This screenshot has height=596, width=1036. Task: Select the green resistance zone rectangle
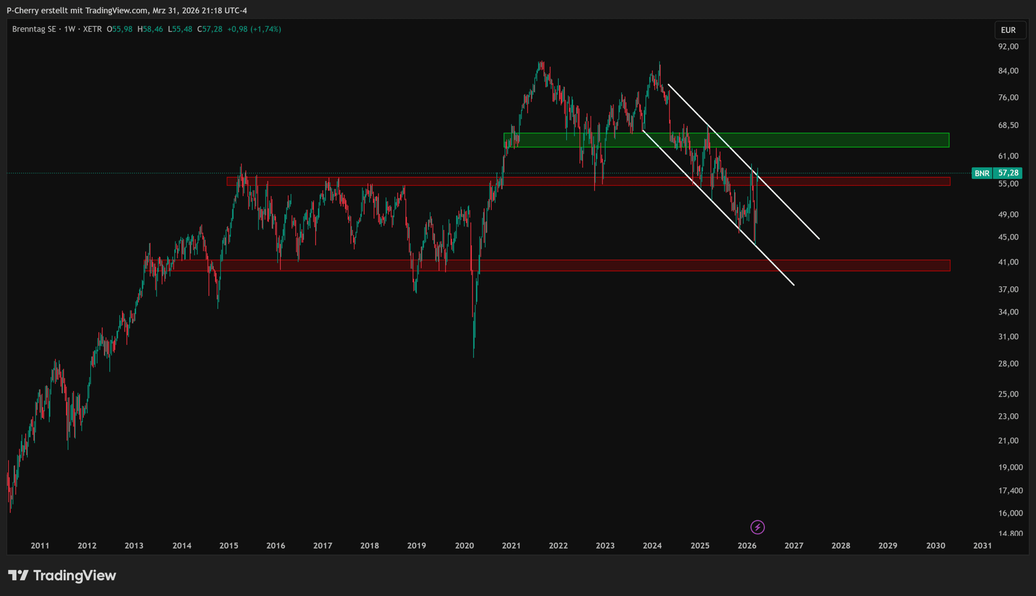[859, 140]
